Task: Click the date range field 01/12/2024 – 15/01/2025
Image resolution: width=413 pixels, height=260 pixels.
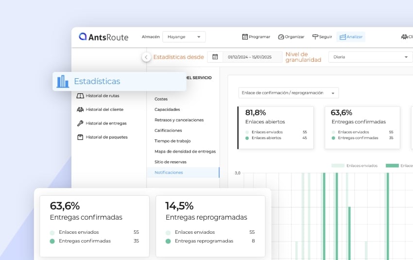Action: (x=253, y=57)
